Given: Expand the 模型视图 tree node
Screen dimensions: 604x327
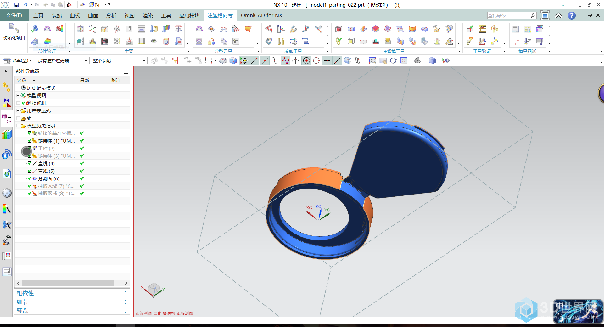Looking at the screenshot, I should tap(18, 95).
